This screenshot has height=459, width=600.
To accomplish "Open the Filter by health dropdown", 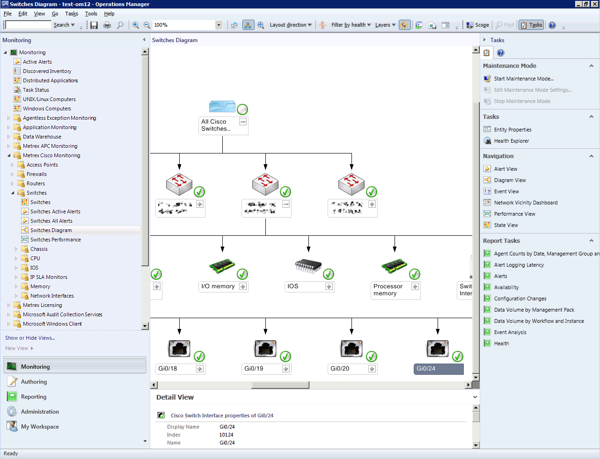I will click(351, 25).
